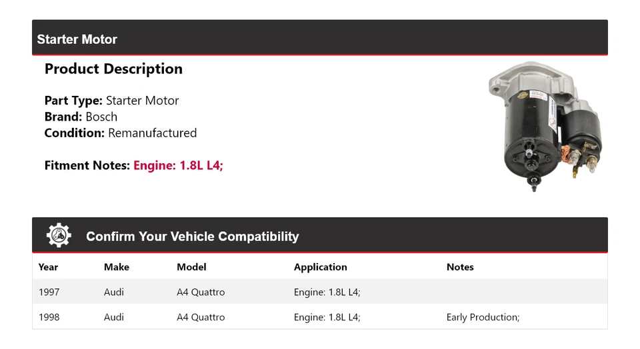Click the Application cell in the 1997 row
Screen dimensions: 640x349
point(327,292)
